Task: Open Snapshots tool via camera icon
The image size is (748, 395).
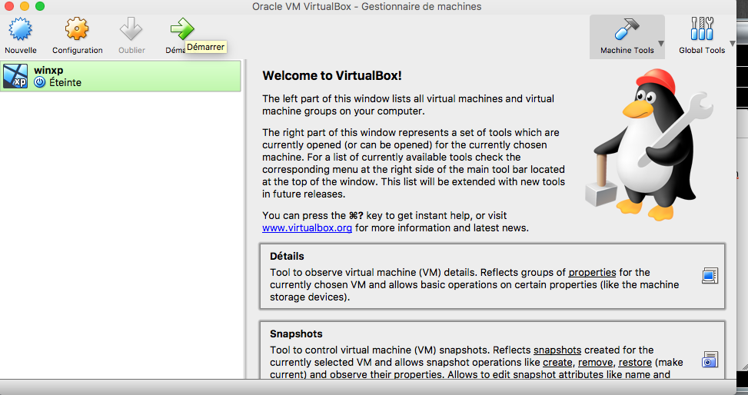Action: [x=710, y=360]
